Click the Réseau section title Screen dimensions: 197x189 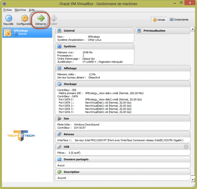[69, 134]
